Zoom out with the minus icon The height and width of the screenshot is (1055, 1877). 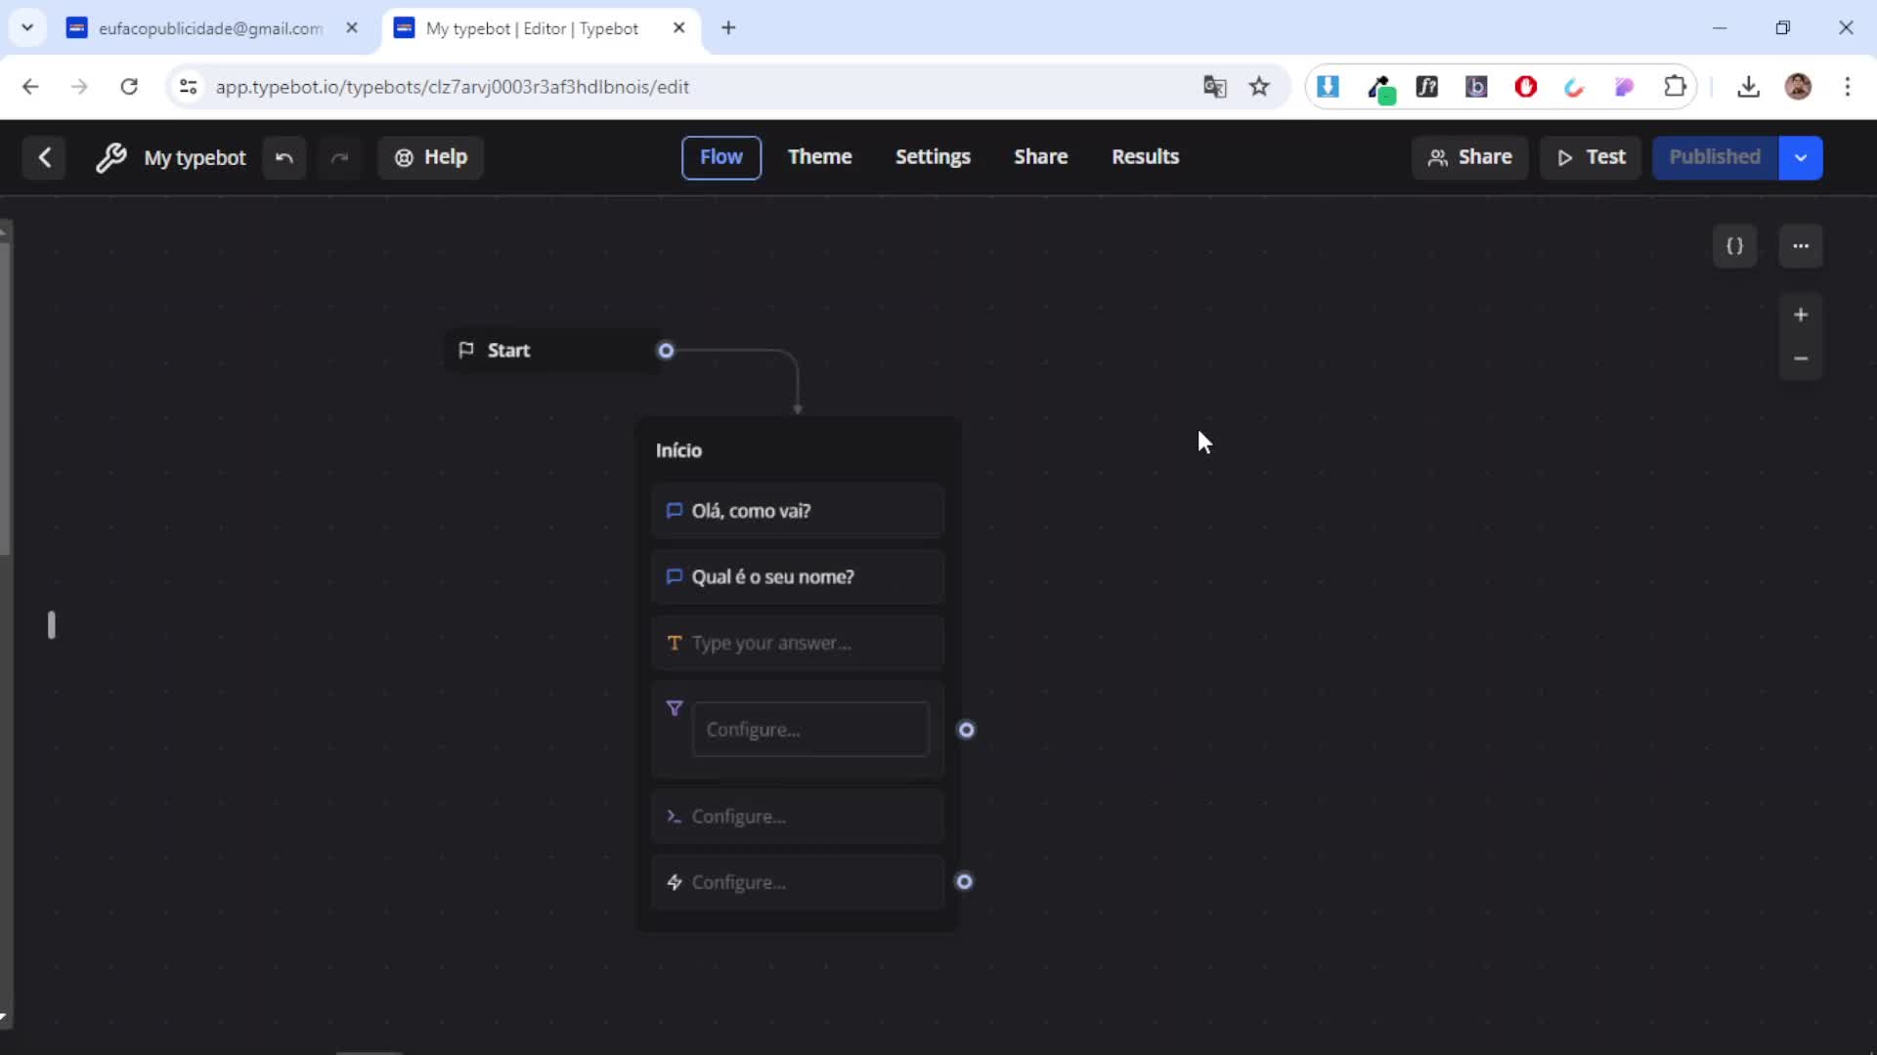click(x=1801, y=359)
